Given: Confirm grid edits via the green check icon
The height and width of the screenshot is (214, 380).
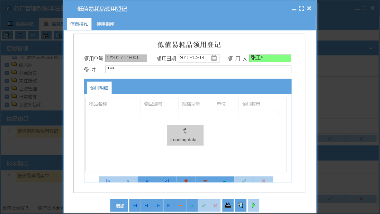Looking at the screenshot, I should [x=244, y=180].
